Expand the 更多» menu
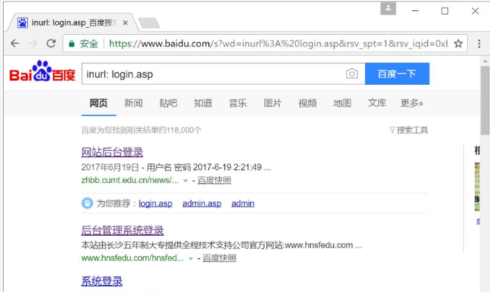490x292 pixels. coord(412,103)
